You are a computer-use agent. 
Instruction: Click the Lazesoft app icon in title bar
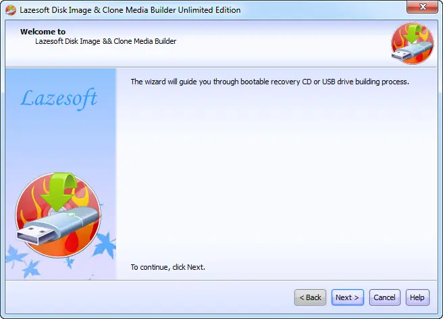click(x=11, y=10)
